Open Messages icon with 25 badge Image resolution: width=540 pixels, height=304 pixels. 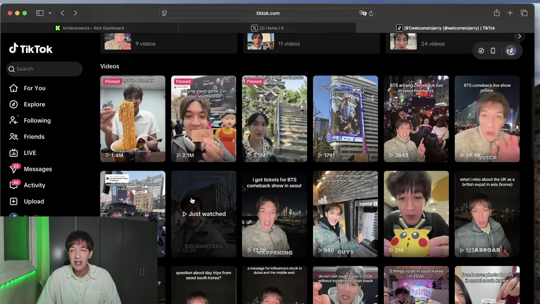point(14,169)
